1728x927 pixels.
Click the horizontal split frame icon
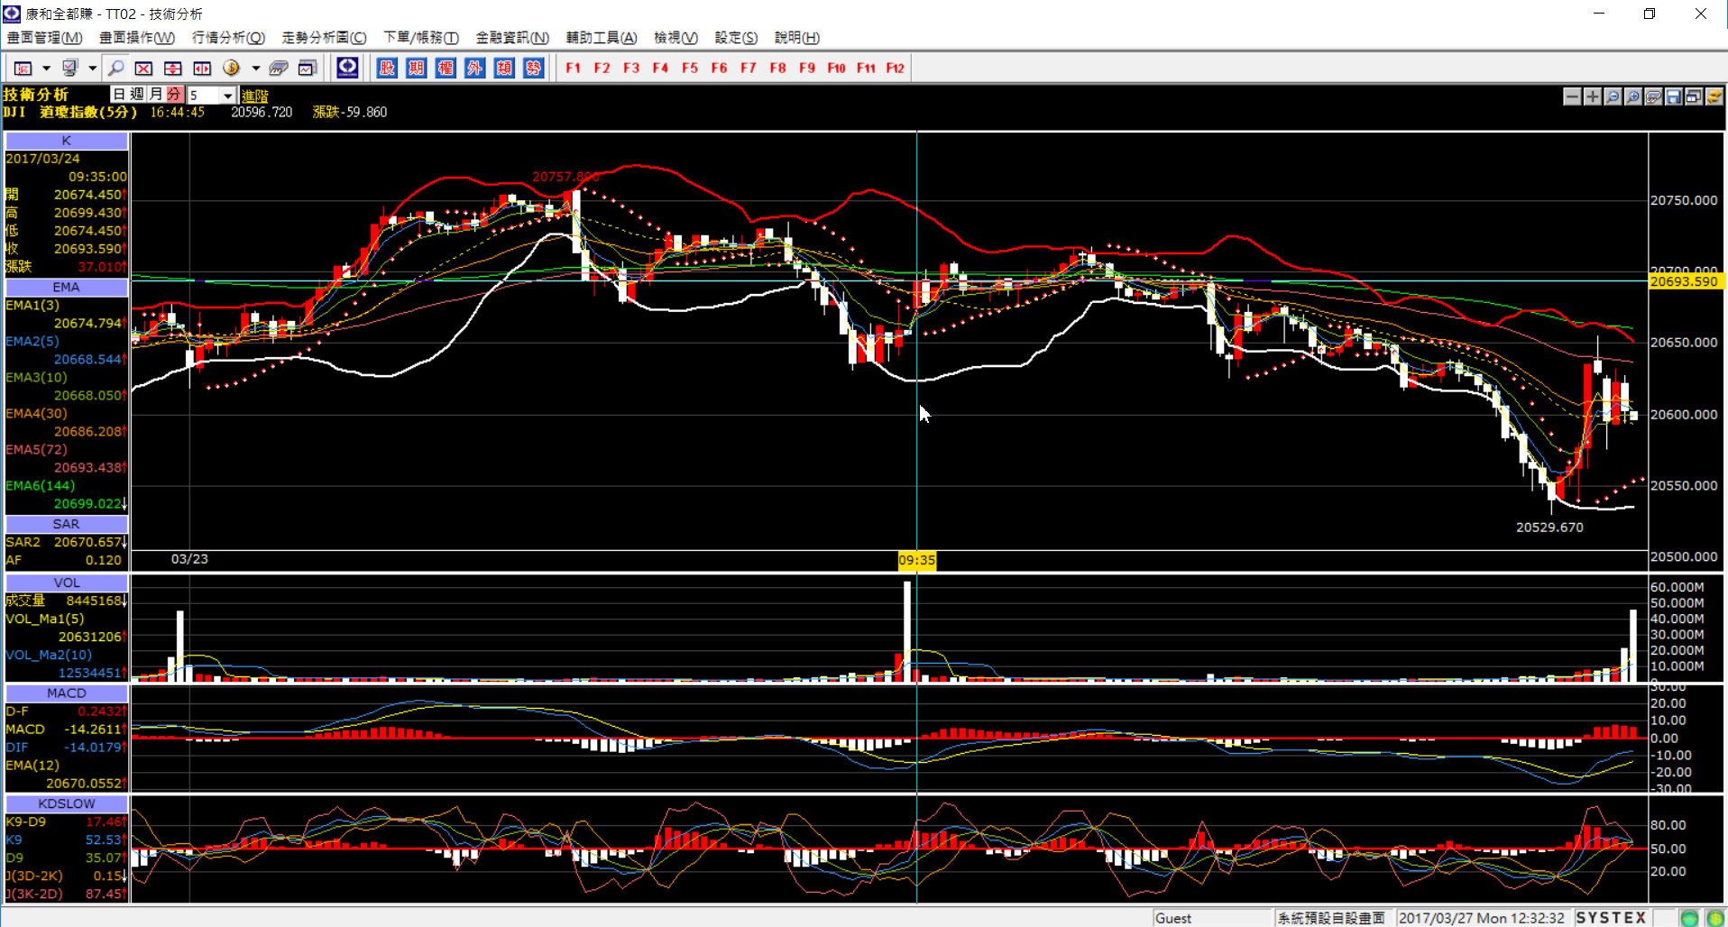pos(173,68)
